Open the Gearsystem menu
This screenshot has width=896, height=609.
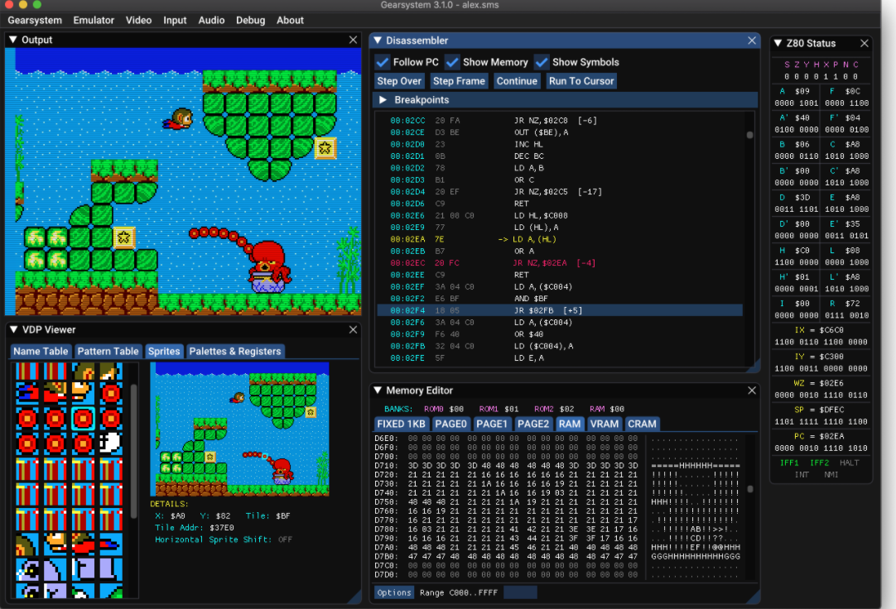(35, 20)
